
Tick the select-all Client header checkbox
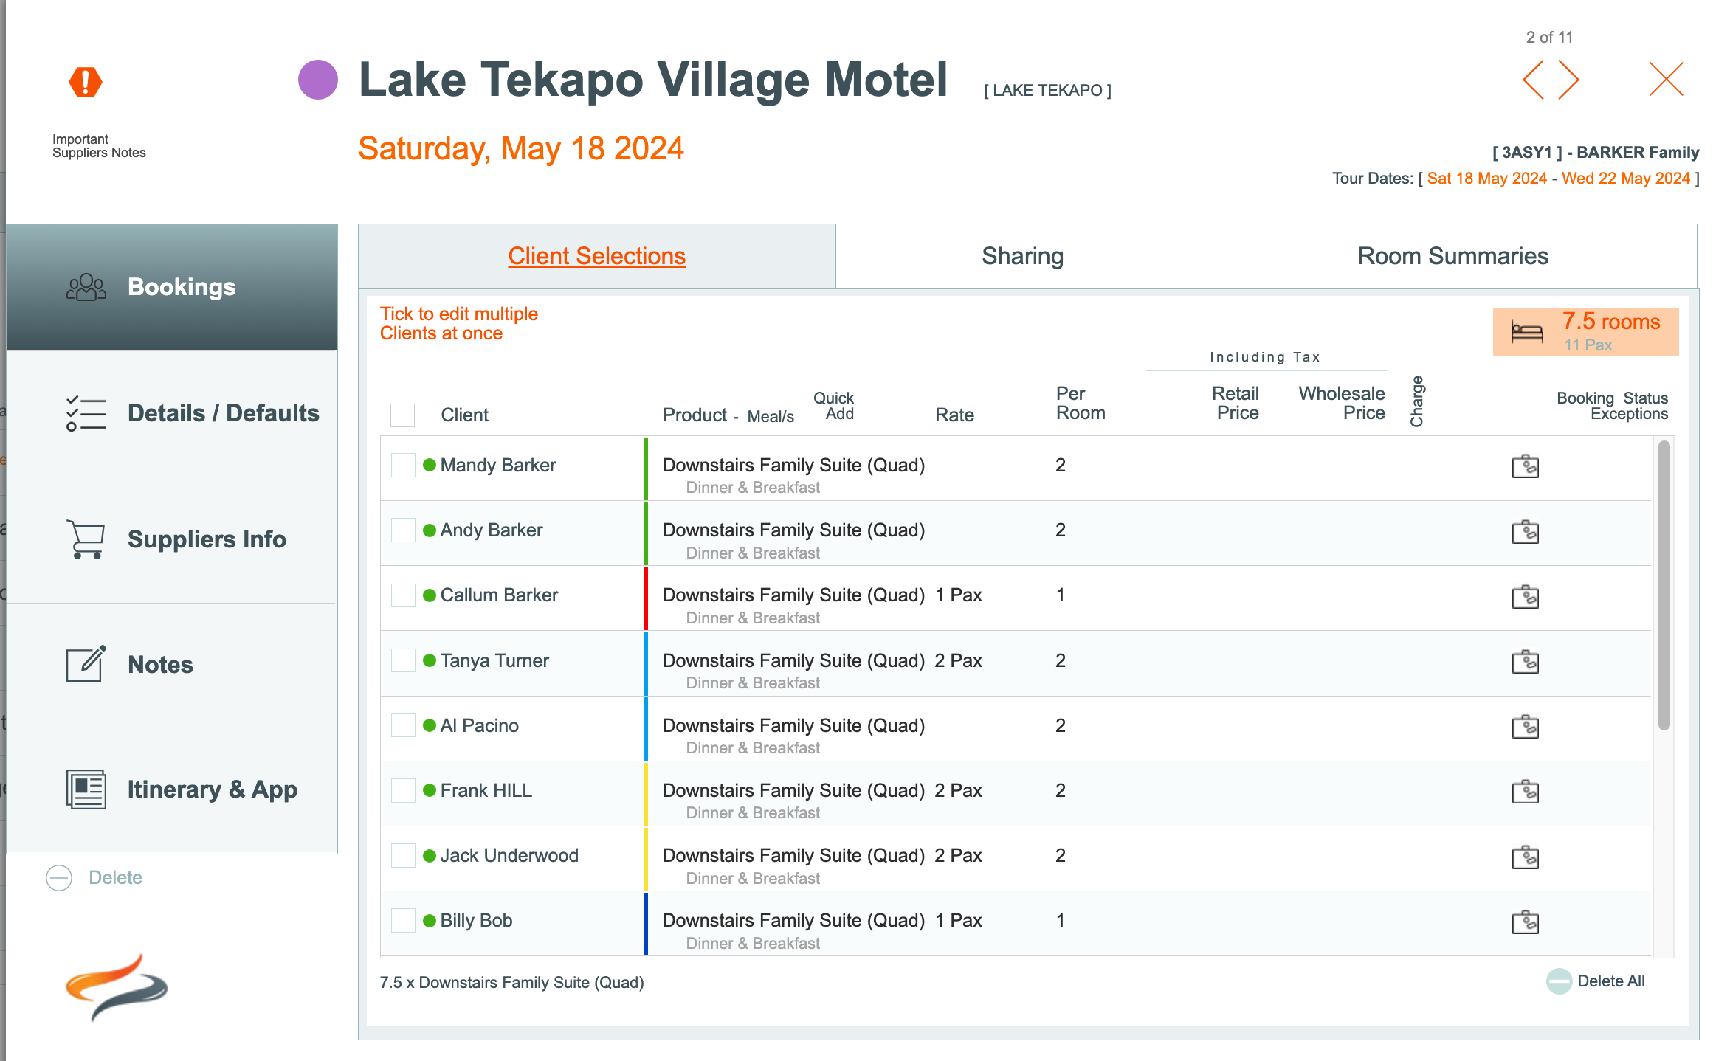[x=402, y=415]
